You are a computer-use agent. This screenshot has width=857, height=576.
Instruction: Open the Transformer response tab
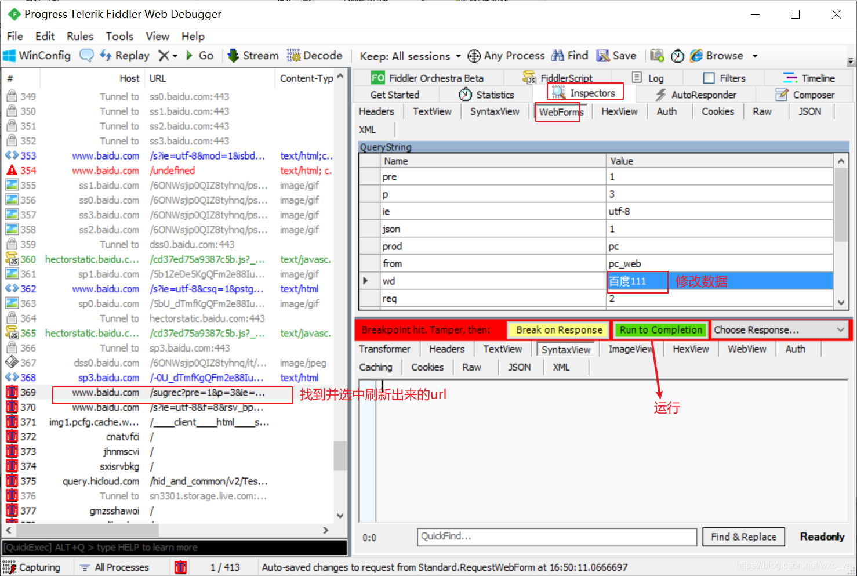point(384,349)
